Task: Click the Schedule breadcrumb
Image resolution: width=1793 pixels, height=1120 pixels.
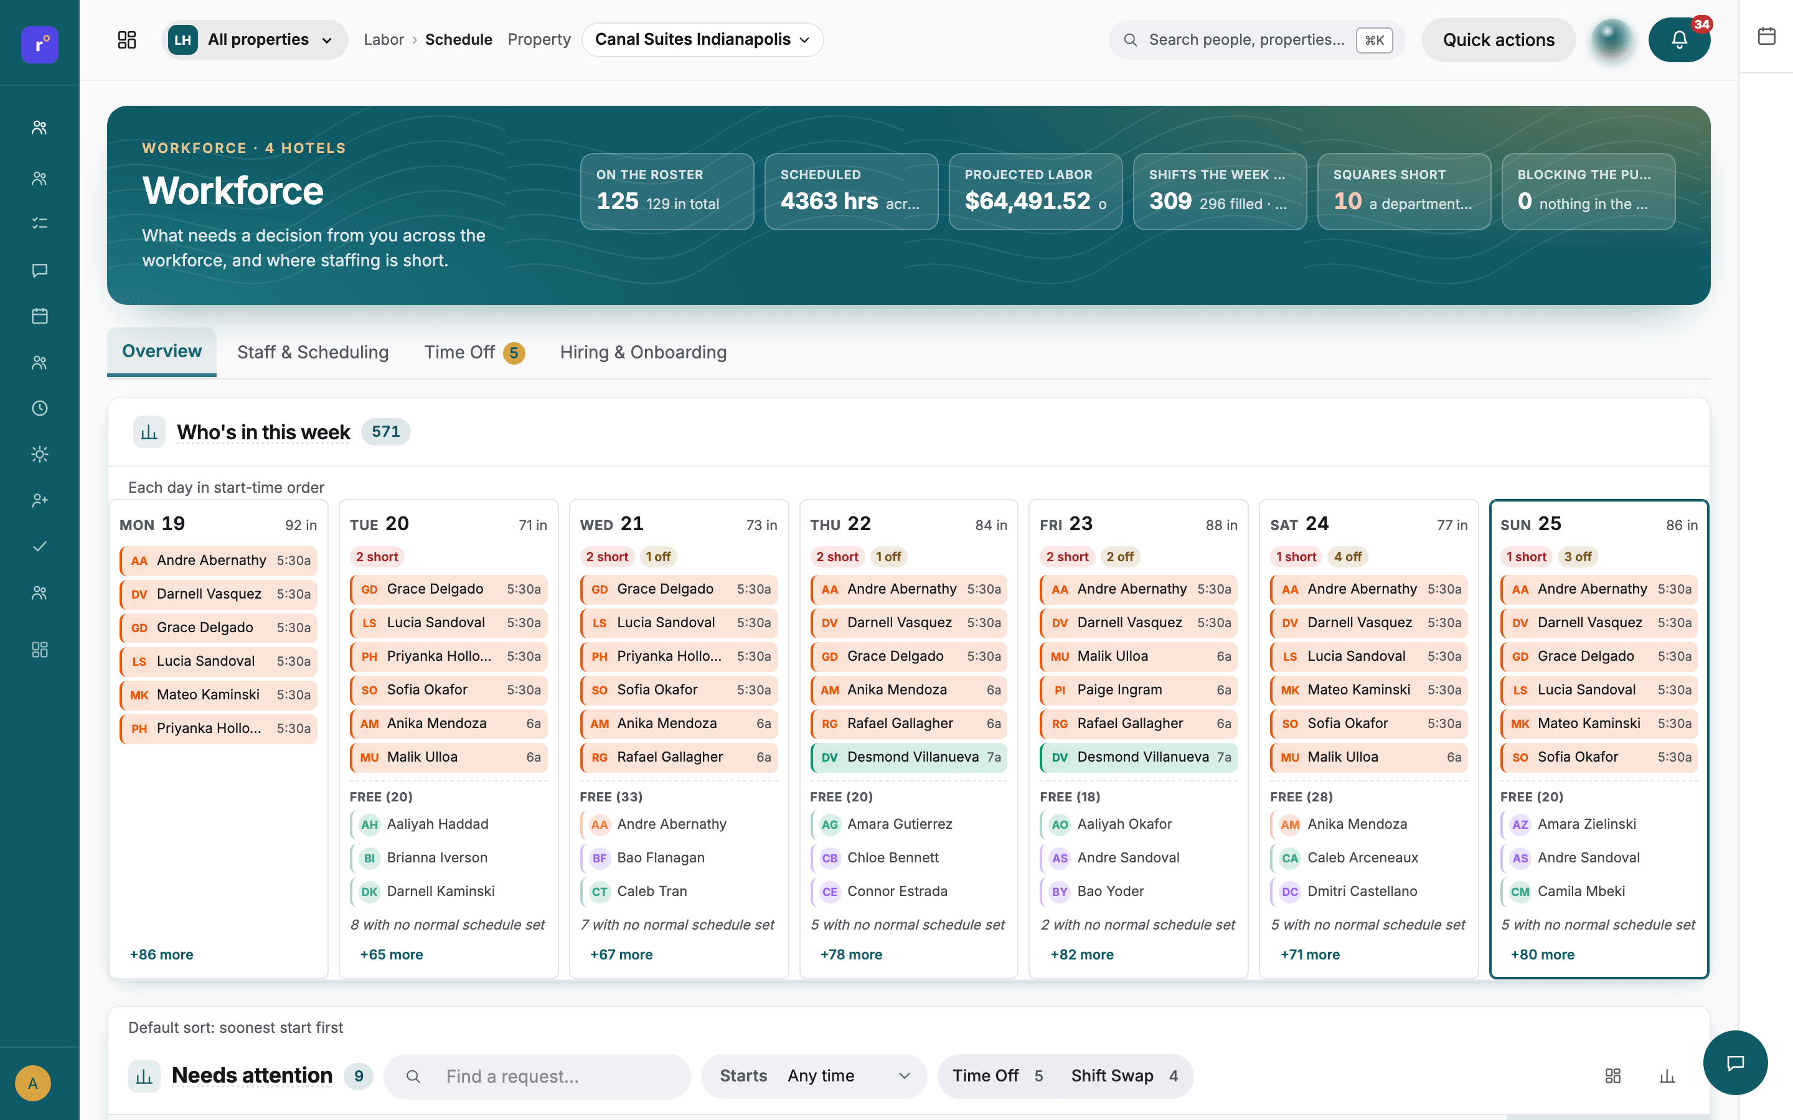Action: pos(458,40)
